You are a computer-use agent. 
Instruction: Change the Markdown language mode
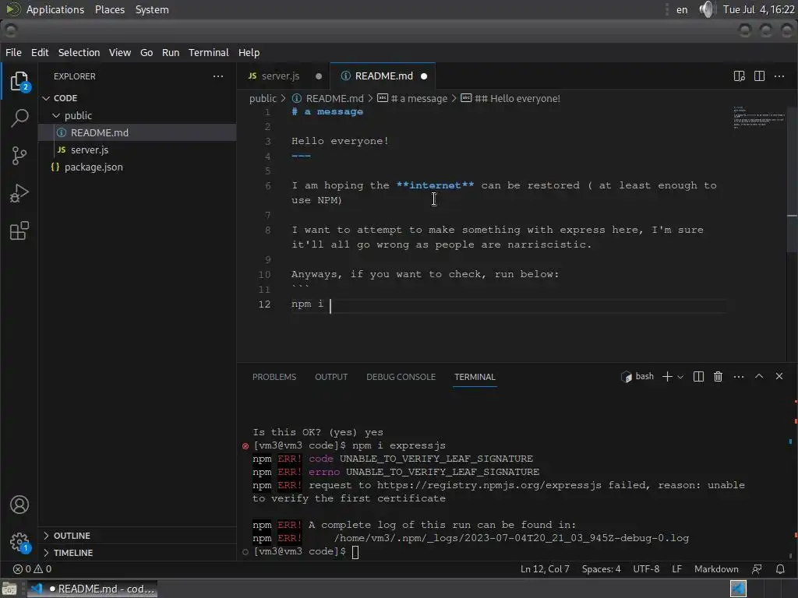(715, 569)
